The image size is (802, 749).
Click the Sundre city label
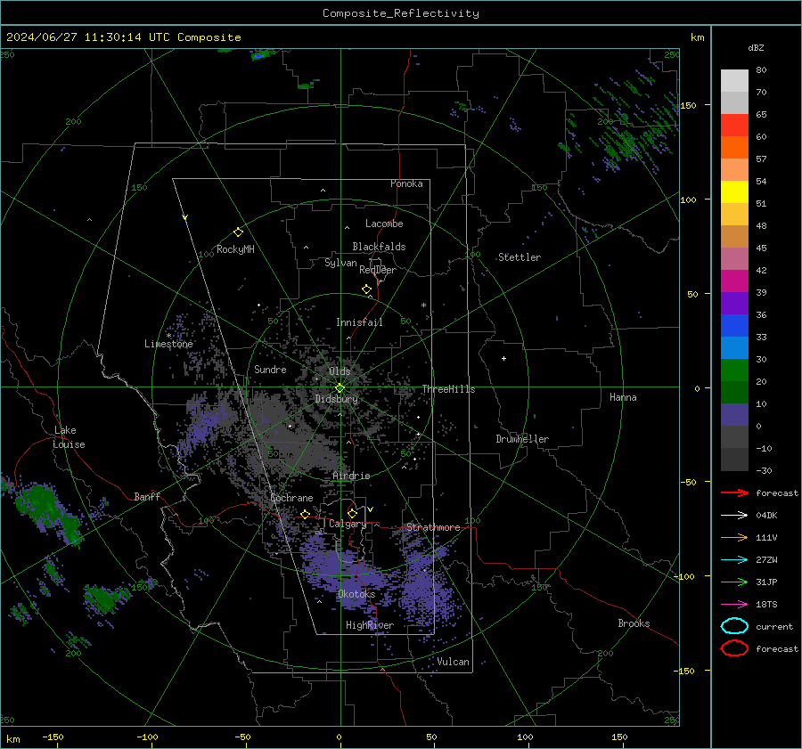(270, 369)
